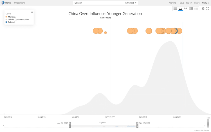Switch to the world map view
The image size is (211, 132).
186,9
